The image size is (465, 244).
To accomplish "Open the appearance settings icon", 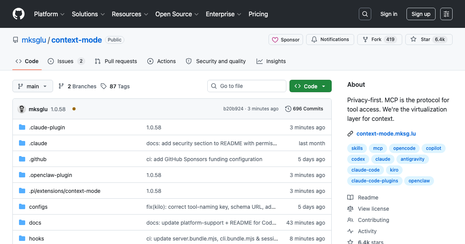I will [x=446, y=14].
